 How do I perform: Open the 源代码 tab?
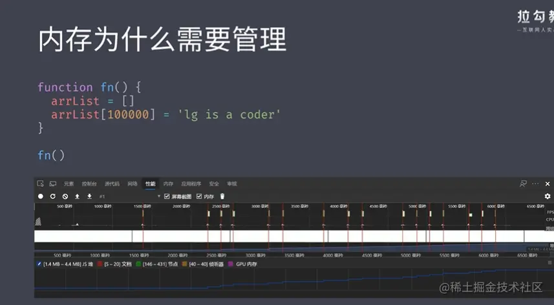pos(112,184)
